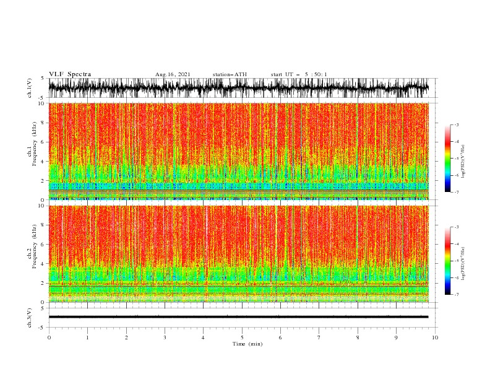This screenshot has width=490, height=379.
Task: Click time axis tick label "1"
Action: click(87, 338)
